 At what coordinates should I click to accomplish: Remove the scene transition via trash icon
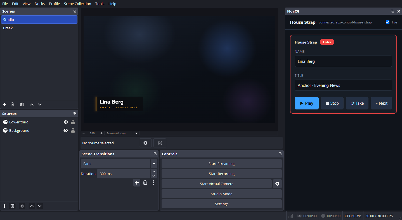(145, 183)
